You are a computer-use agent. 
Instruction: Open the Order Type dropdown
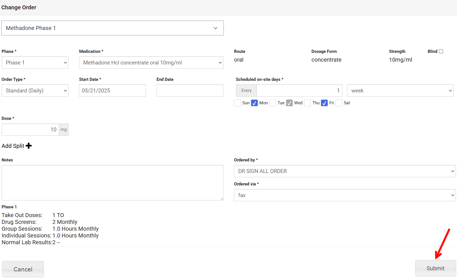[x=35, y=90]
